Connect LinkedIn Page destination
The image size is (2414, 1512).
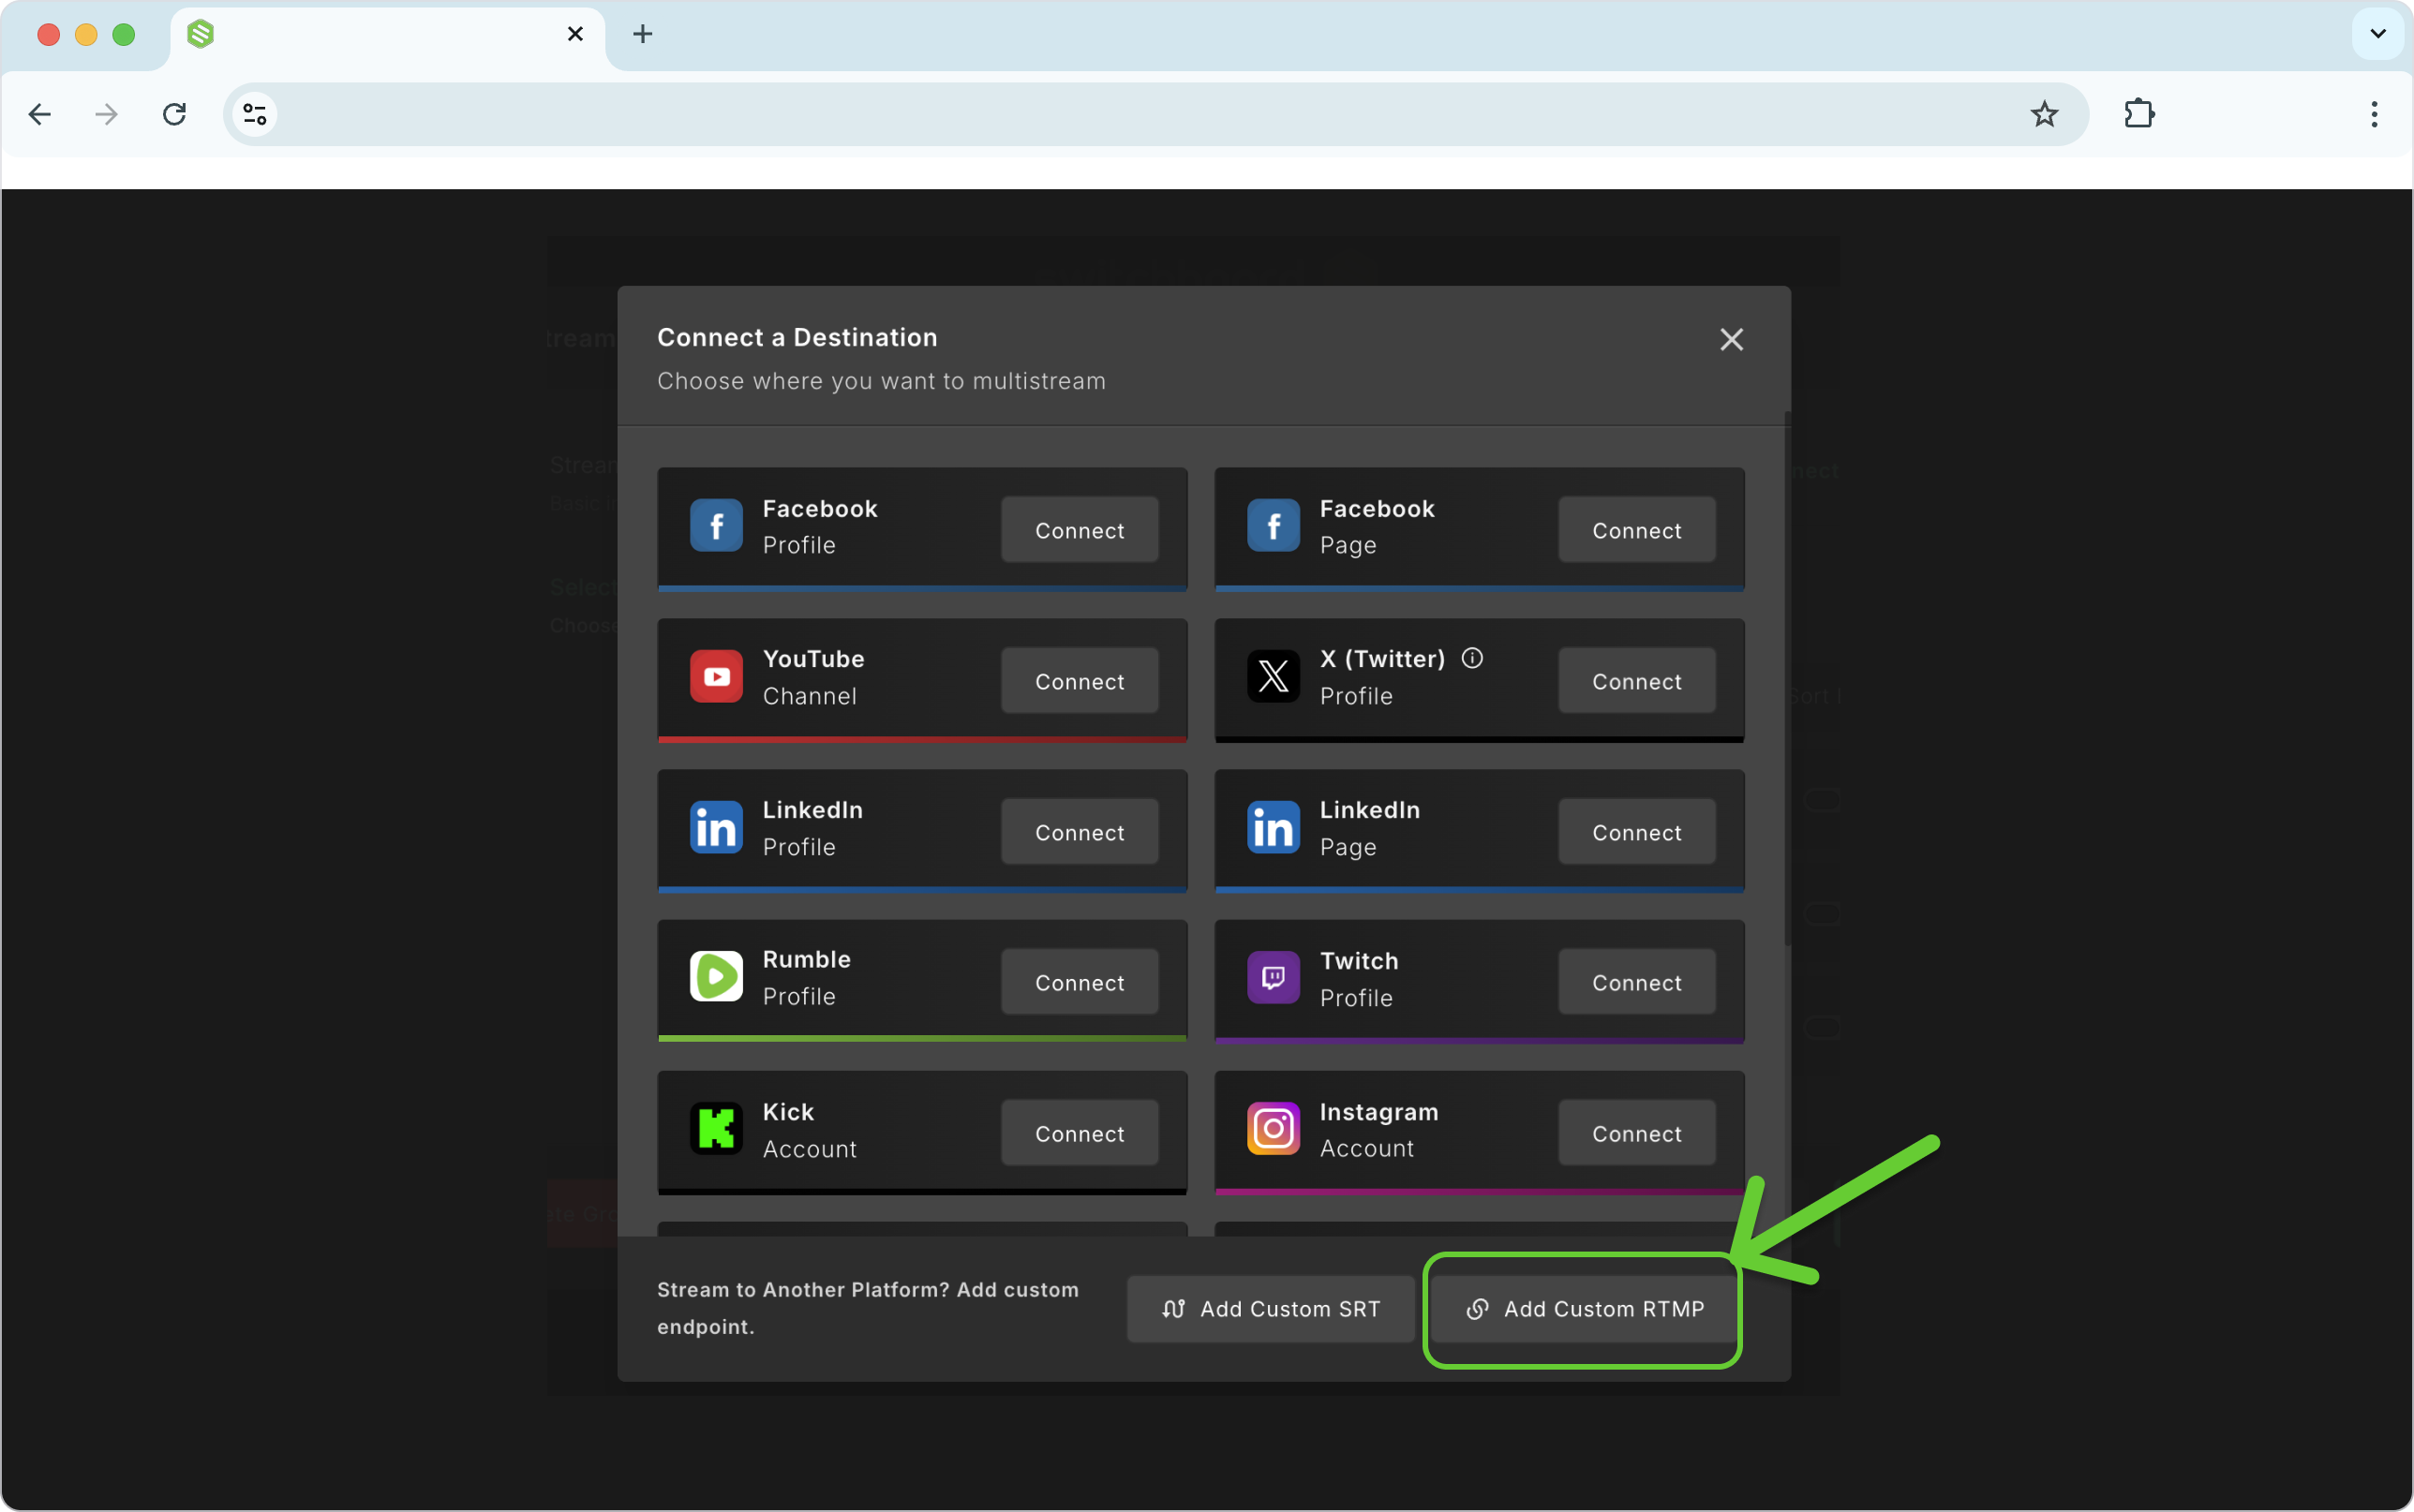tap(1636, 832)
